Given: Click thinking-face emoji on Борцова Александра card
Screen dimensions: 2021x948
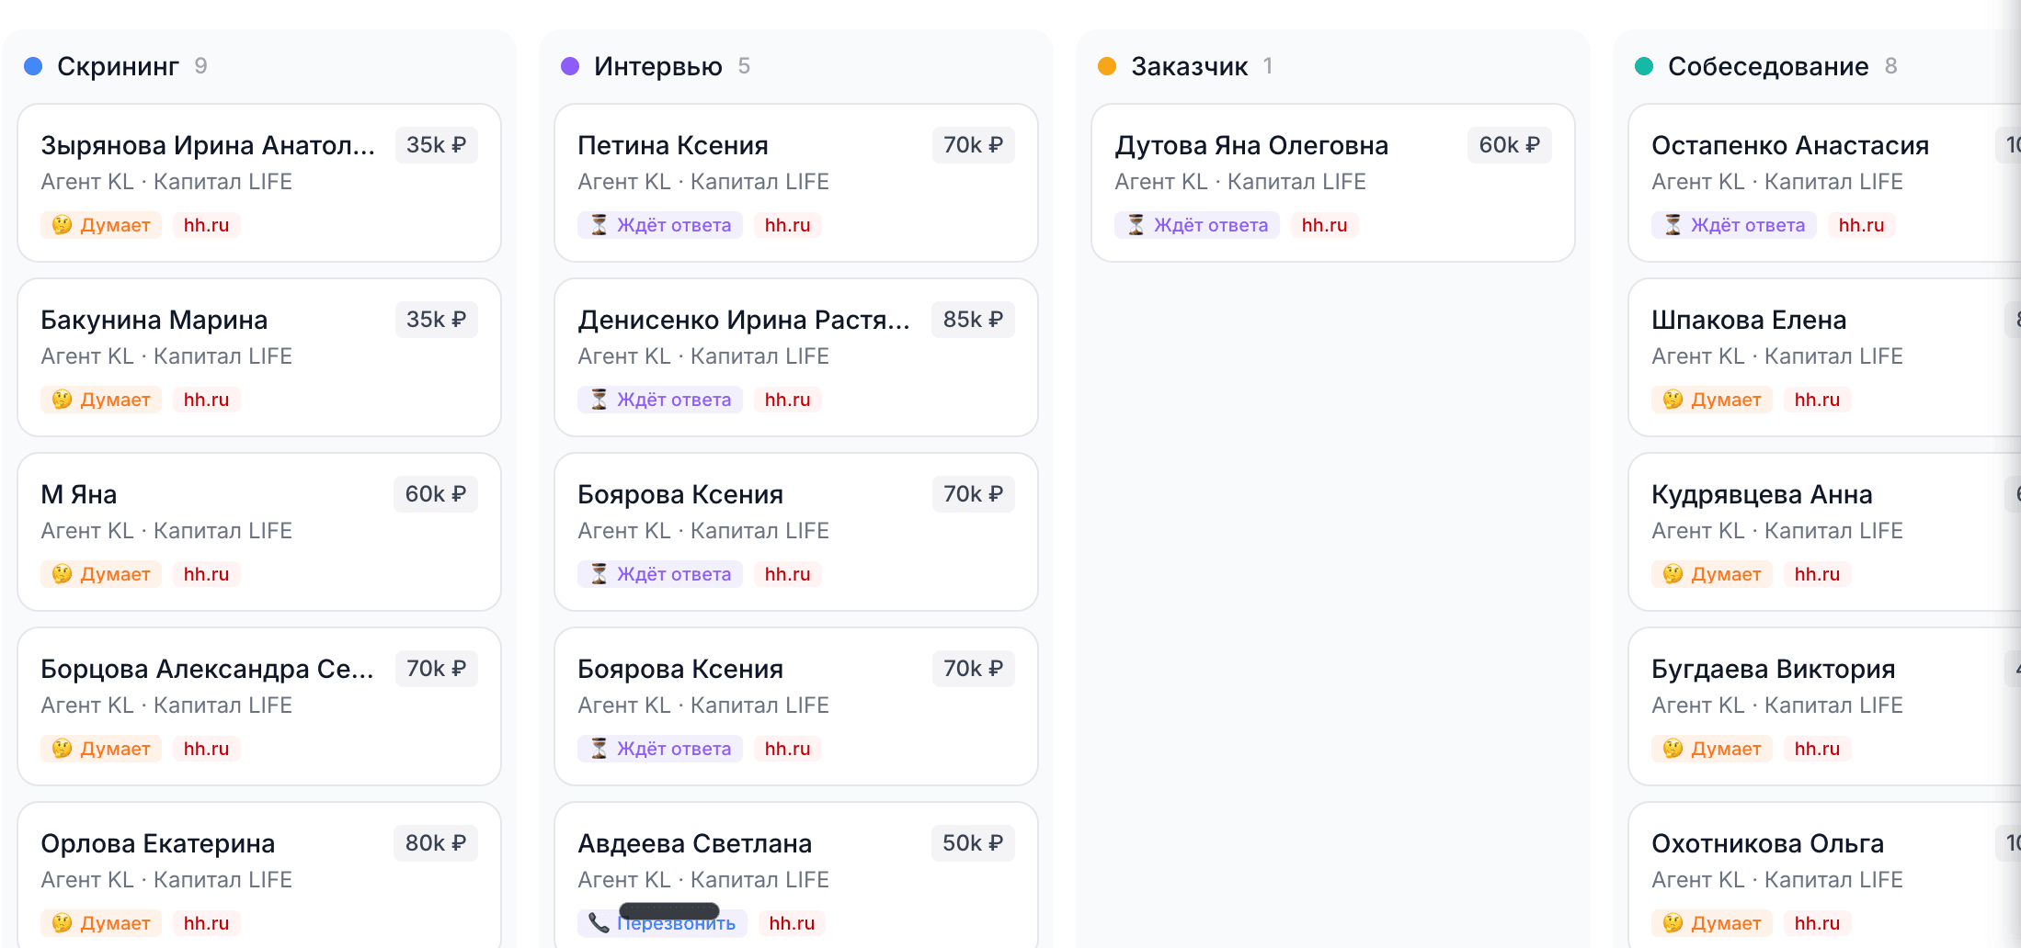Looking at the screenshot, I should coord(62,749).
